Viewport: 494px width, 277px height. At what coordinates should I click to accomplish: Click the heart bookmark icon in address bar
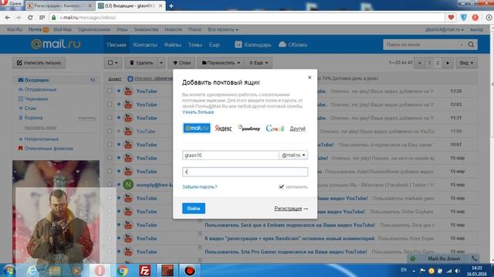click(451, 18)
